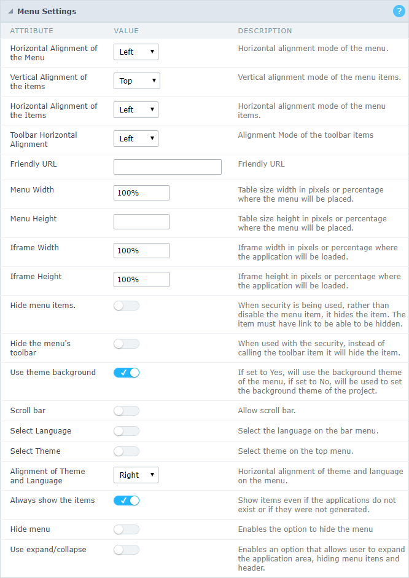
Task: Enable the Hide menu items toggle
Action: click(126, 306)
